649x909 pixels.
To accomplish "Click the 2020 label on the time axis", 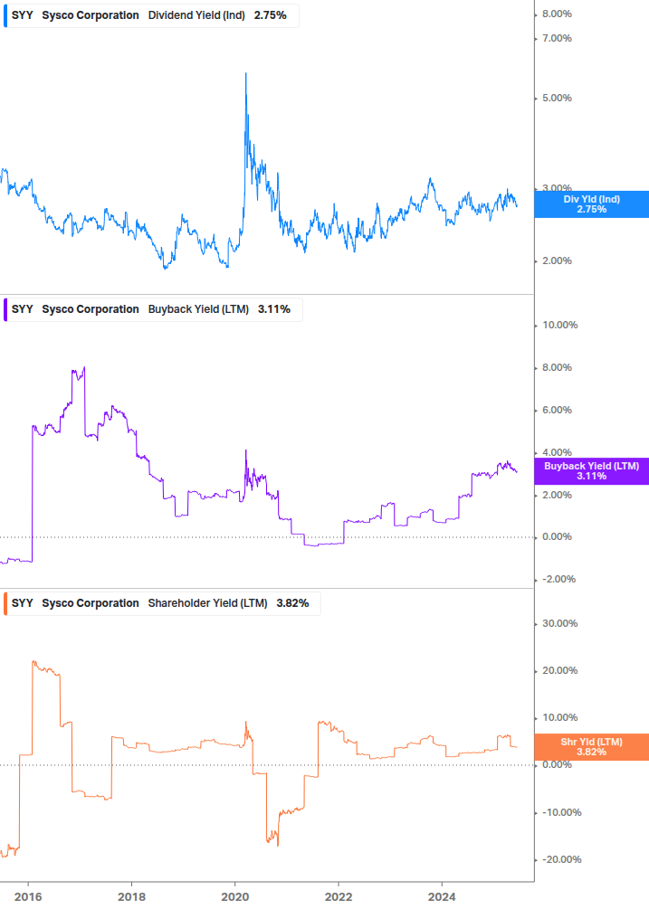I will [235, 897].
